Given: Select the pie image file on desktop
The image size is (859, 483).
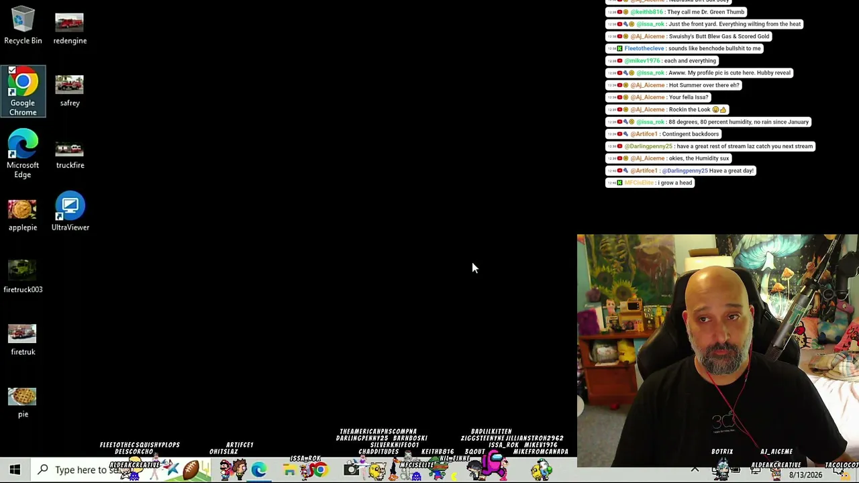Looking at the screenshot, I should click(23, 402).
